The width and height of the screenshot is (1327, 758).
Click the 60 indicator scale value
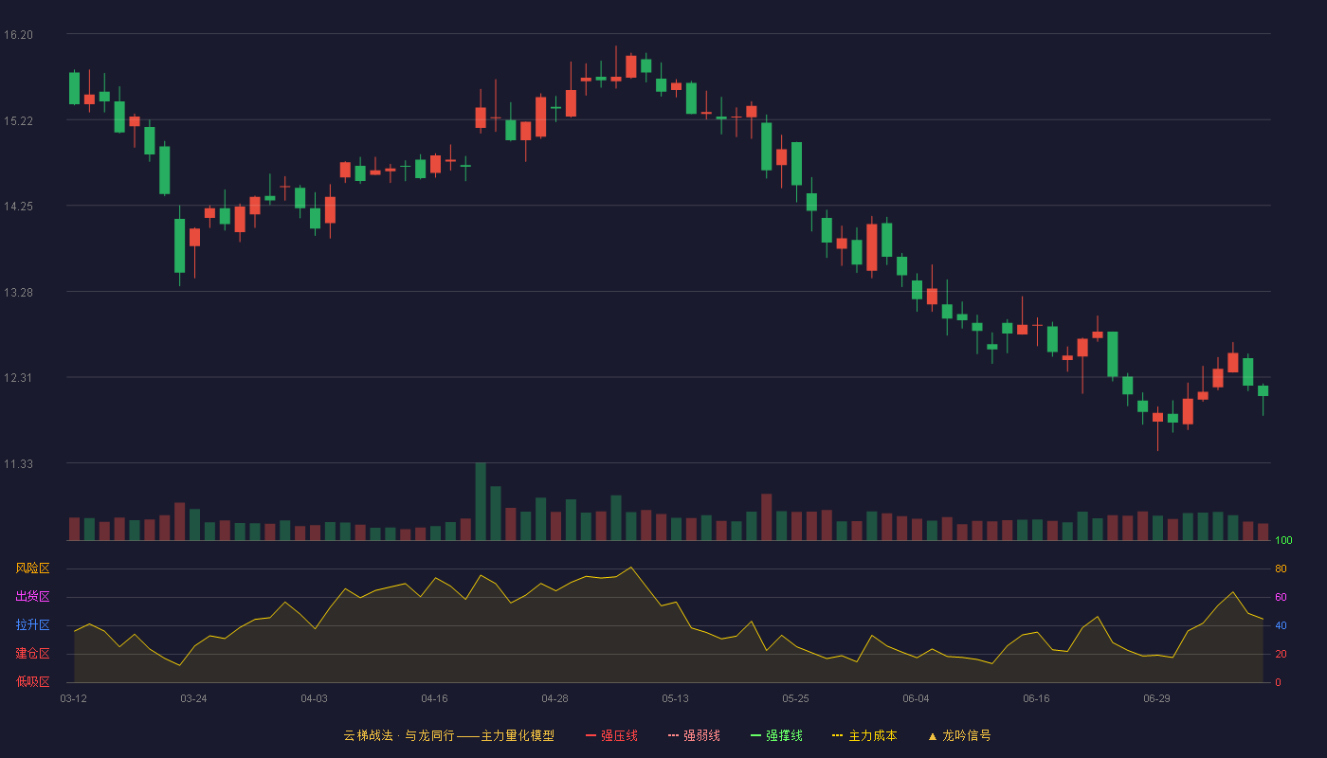(1281, 597)
